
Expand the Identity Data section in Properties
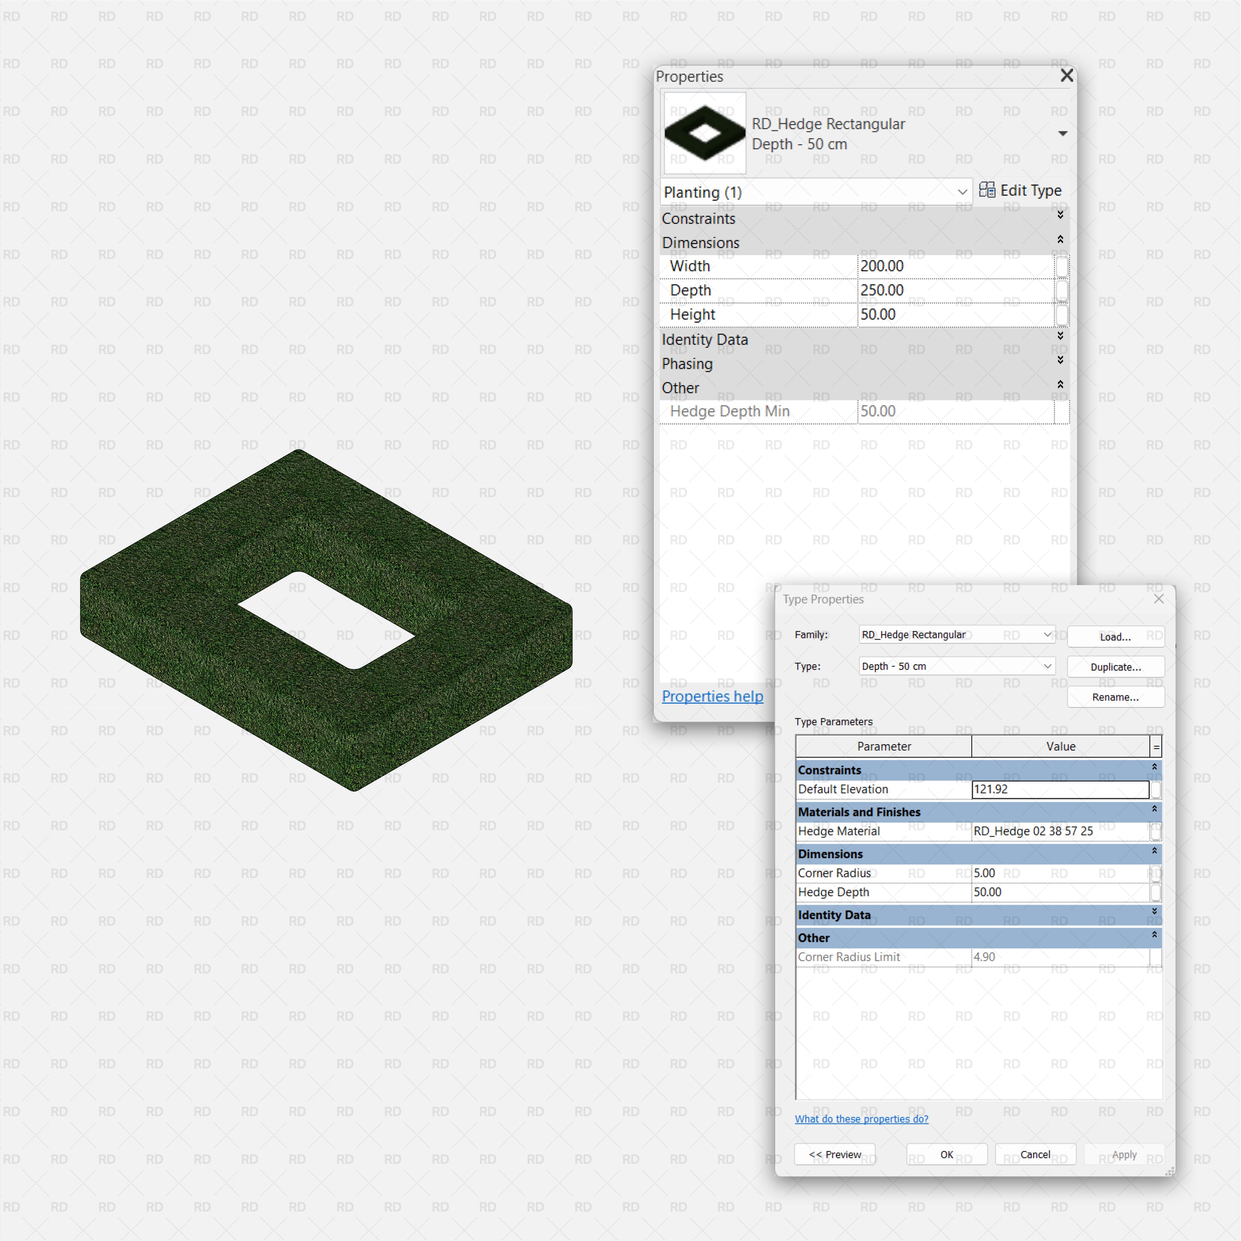tap(1060, 336)
